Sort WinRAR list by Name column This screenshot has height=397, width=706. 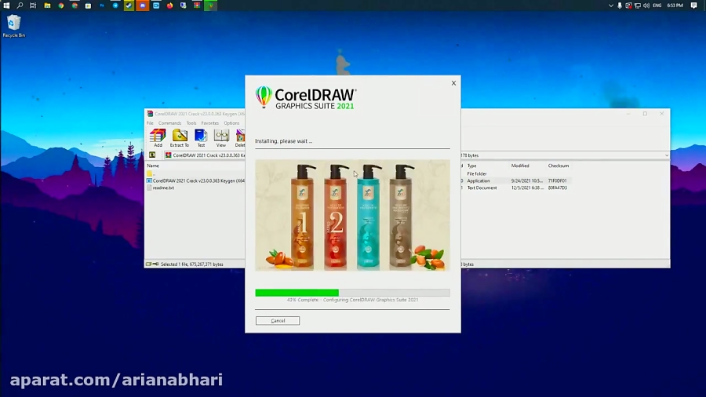coord(153,166)
